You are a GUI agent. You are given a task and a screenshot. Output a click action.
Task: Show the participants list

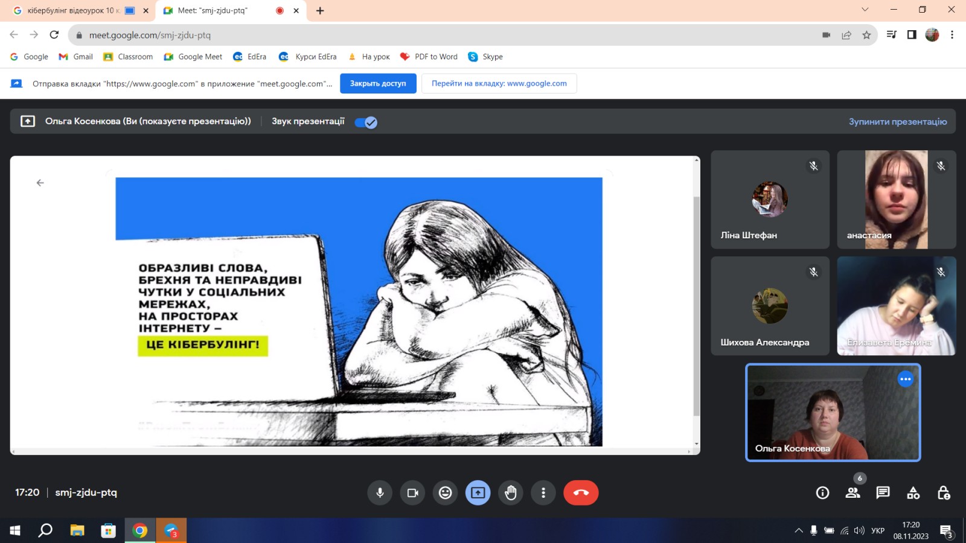(x=852, y=493)
